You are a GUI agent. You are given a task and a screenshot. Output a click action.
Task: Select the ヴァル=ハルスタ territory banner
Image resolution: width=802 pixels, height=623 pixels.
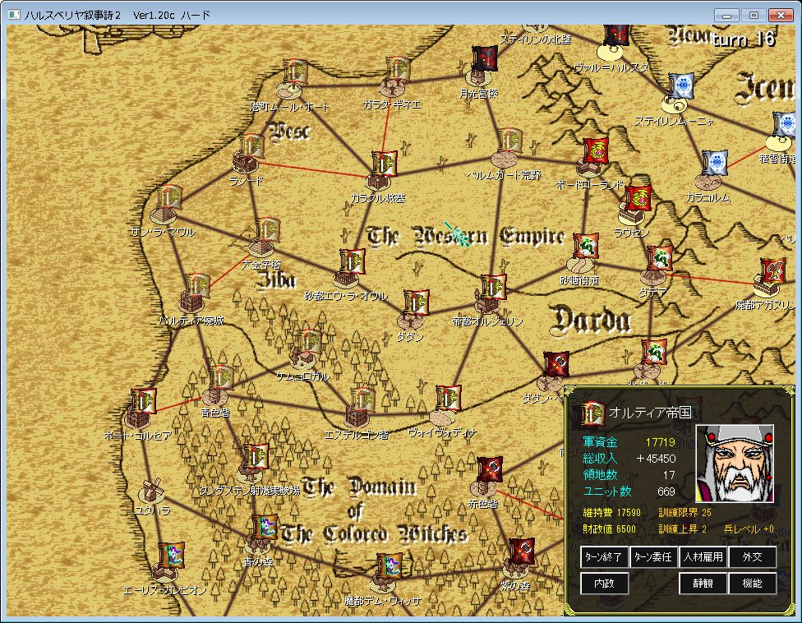pos(615,35)
